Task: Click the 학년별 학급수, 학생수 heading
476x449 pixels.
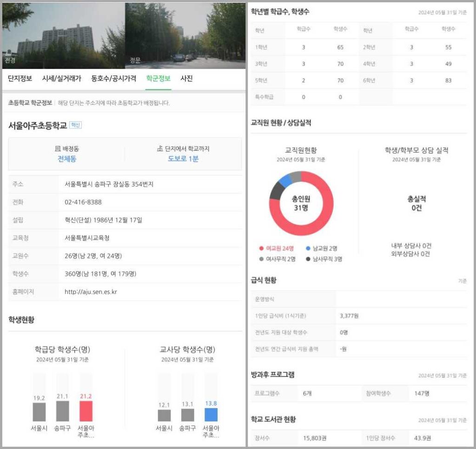Action: [x=280, y=12]
